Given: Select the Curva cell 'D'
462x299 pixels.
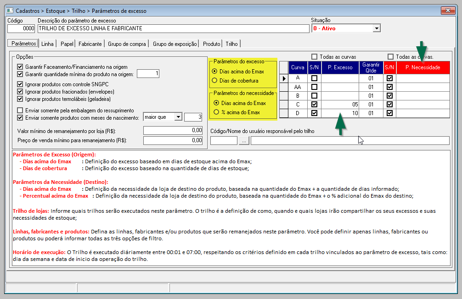Looking at the screenshot, I should coord(298,113).
